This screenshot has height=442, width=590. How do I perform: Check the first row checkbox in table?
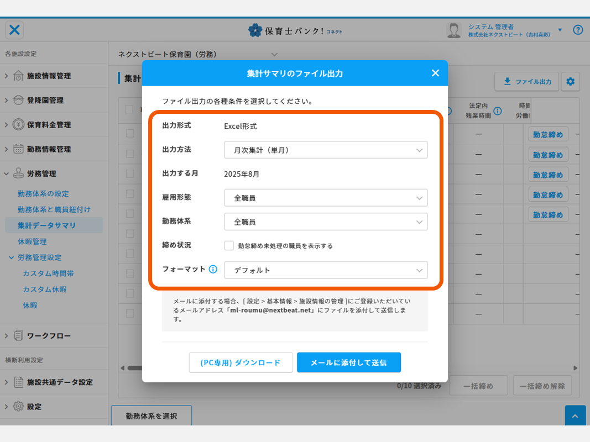click(129, 133)
